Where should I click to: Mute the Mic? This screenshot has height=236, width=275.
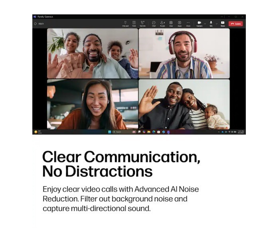211,24
